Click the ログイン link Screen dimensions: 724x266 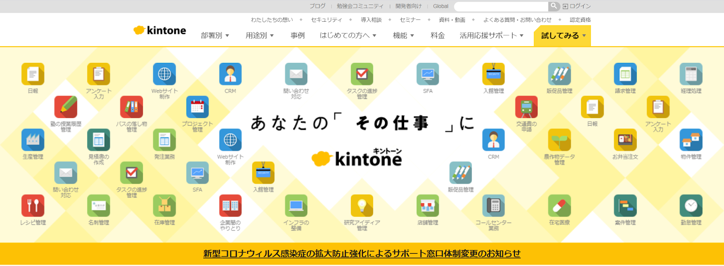click(x=577, y=6)
